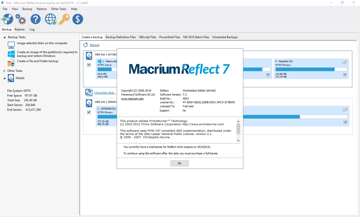Expand the Other Tasks tree section
The width and height of the screenshot is (360, 217).
click(4, 71)
